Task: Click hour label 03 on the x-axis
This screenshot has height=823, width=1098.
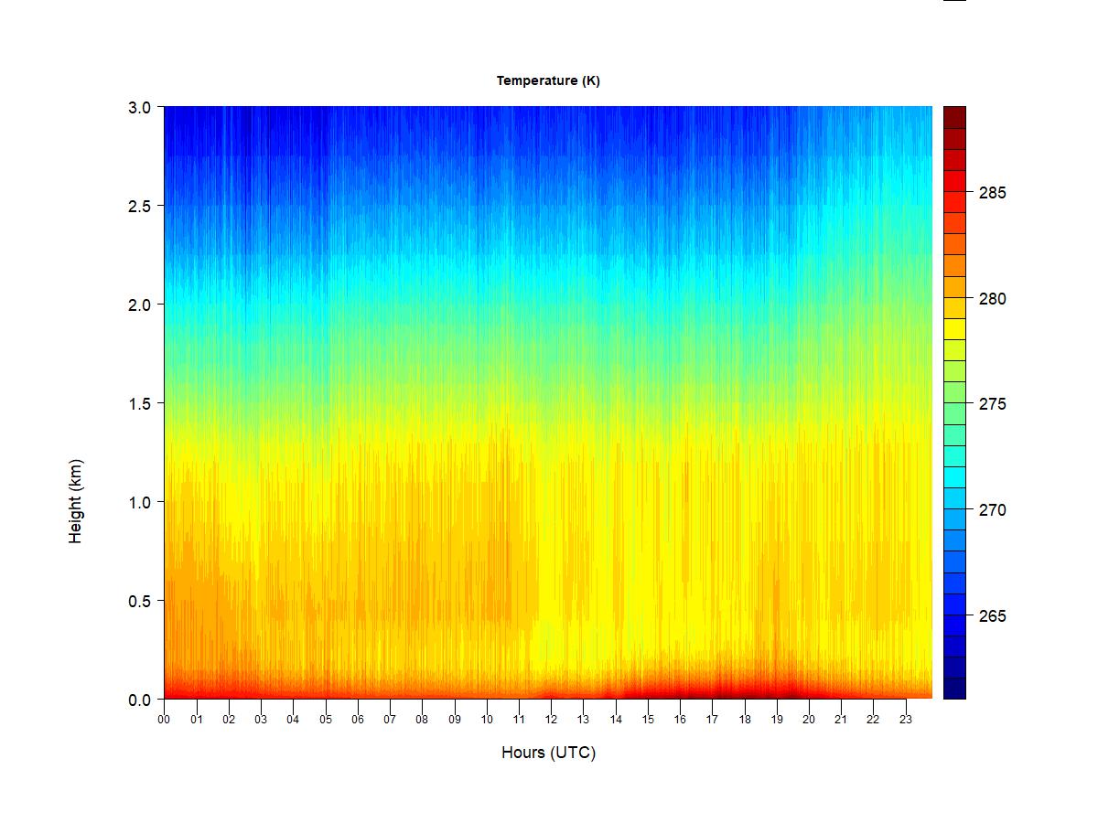Action: pos(261,720)
